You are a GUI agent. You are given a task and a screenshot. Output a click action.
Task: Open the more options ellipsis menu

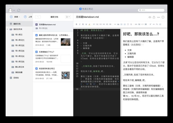click(x=158, y=17)
